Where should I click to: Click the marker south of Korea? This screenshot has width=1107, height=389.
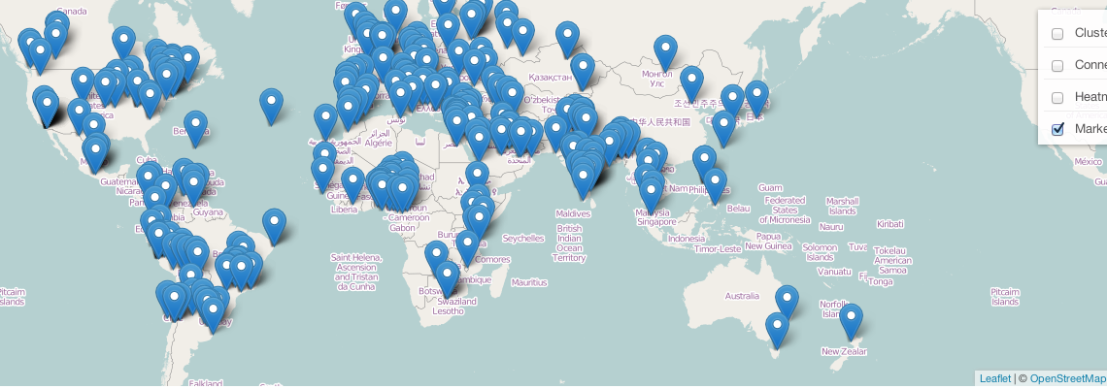[723, 127]
